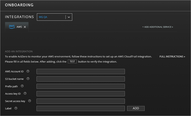
Task: Show help icon for Access key ID
Action: (x=25, y=93)
